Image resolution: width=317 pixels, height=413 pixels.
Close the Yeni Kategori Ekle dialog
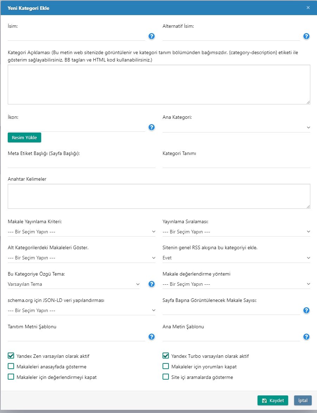308,8
